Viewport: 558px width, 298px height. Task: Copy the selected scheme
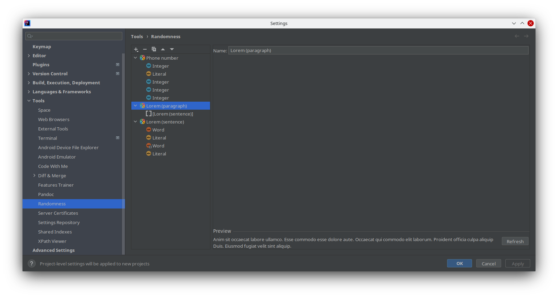pyautogui.click(x=154, y=49)
